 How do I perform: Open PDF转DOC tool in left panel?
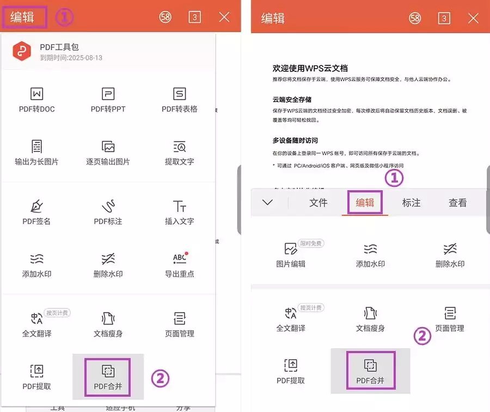pos(36,100)
